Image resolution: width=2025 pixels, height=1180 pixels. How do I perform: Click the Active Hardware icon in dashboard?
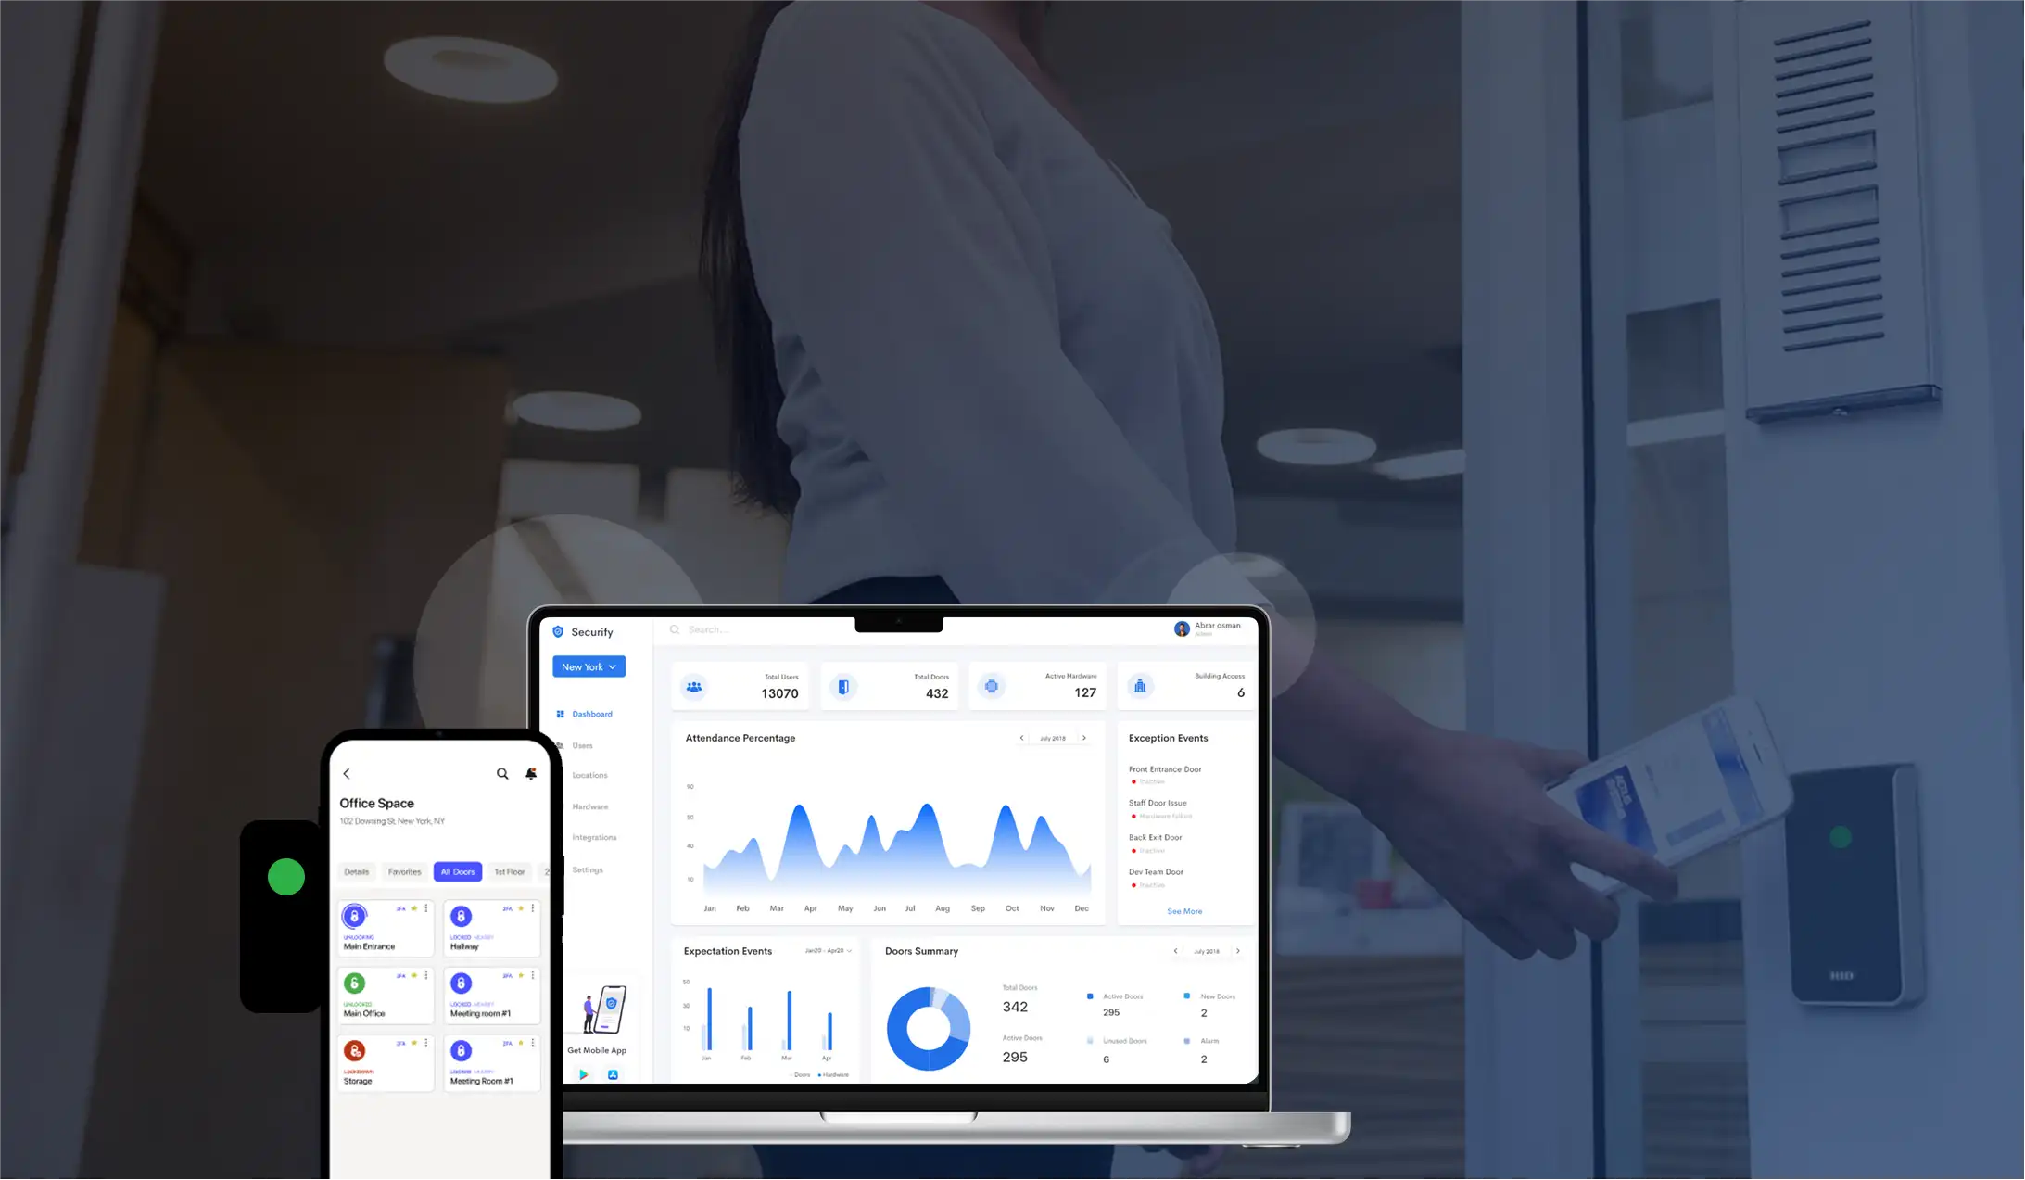tap(990, 687)
